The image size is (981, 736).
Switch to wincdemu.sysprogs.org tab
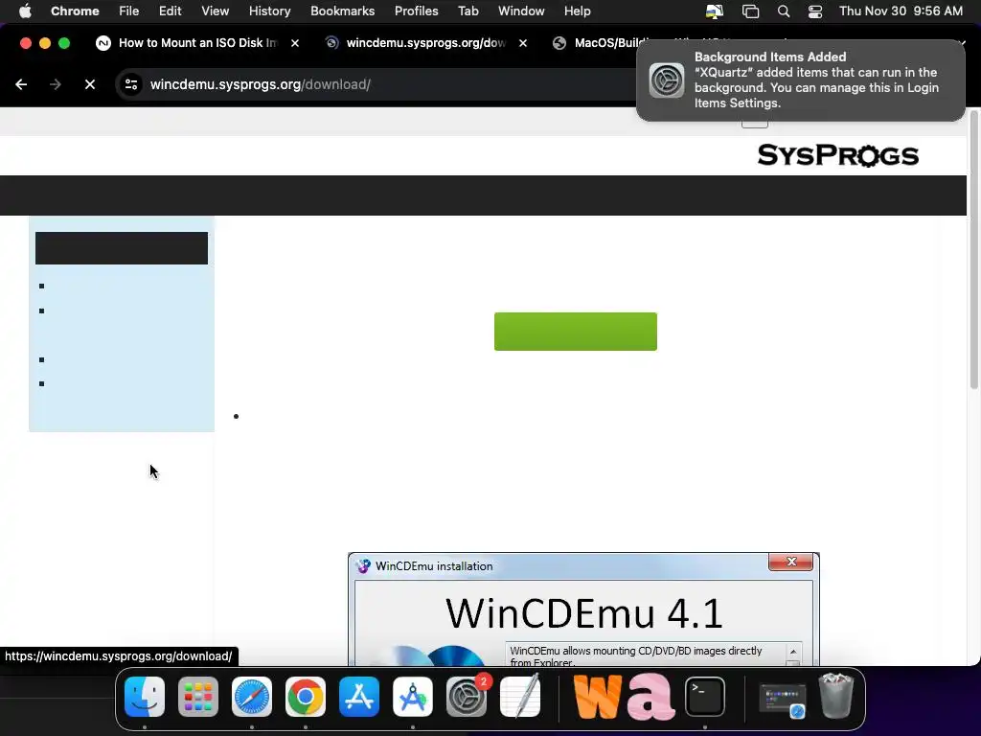[x=426, y=43]
